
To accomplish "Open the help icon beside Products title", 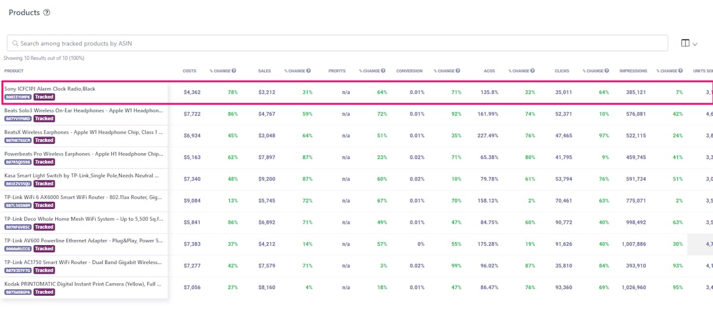I will pos(47,12).
